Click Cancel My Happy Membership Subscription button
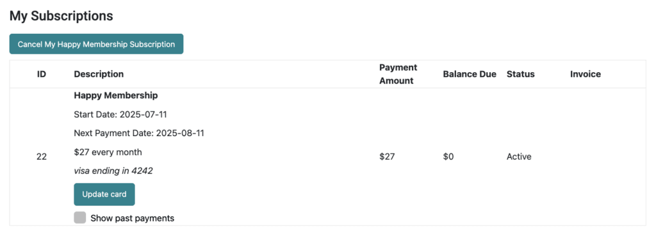The height and width of the screenshot is (235, 656). coord(96,44)
